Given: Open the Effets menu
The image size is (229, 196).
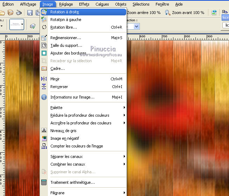Looking at the screenshot, I should 84,4.
